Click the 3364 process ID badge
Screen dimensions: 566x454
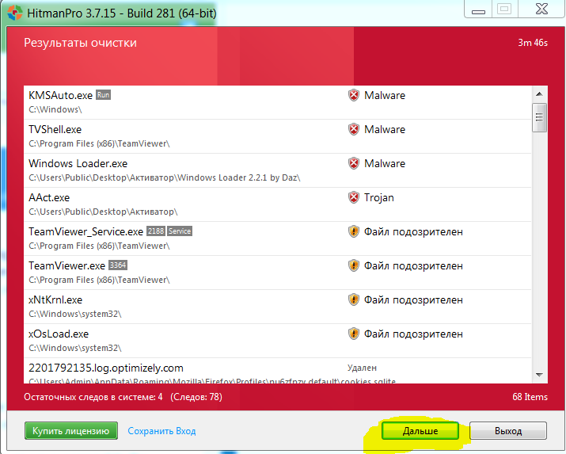[118, 265]
